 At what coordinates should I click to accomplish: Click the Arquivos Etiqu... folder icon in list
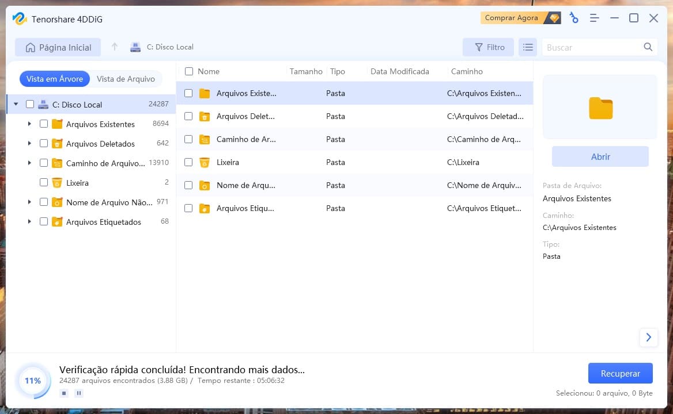(x=205, y=209)
